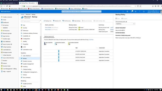Select Disaster recovery menu item

26,61
